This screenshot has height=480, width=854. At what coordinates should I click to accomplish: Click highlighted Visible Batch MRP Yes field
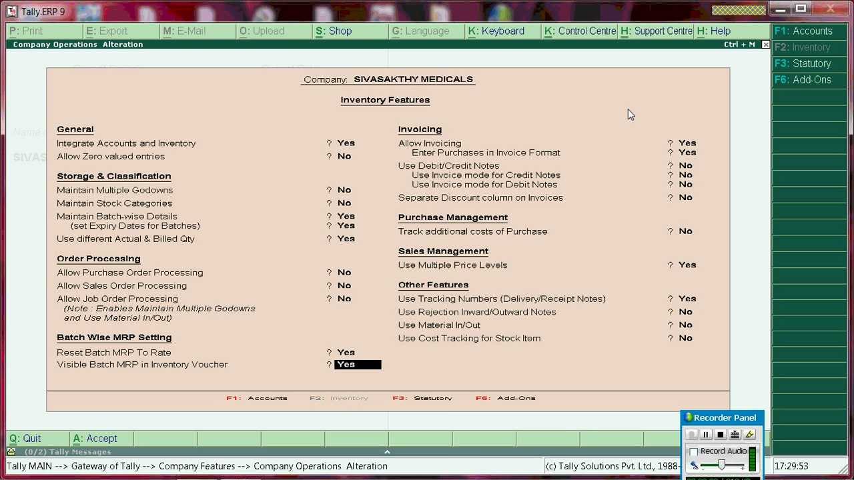358,365
